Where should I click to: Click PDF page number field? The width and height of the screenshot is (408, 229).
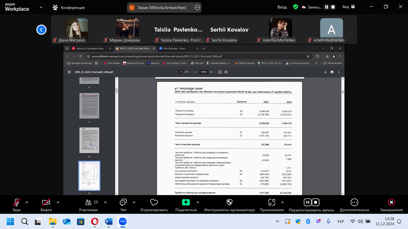pyautogui.click(x=181, y=72)
